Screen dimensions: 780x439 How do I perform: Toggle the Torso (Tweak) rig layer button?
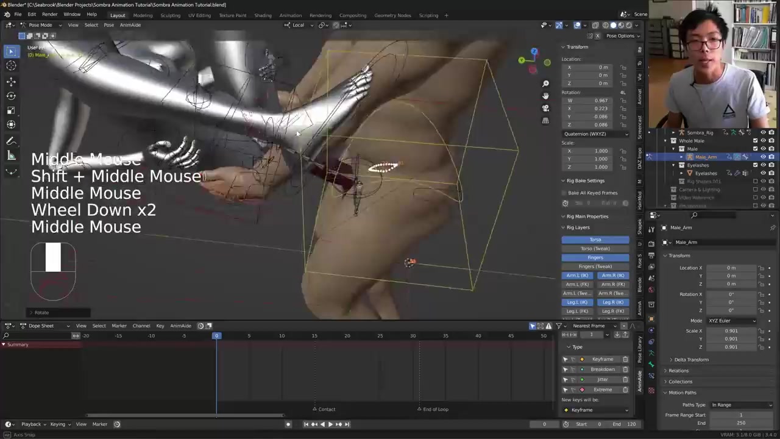point(595,249)
